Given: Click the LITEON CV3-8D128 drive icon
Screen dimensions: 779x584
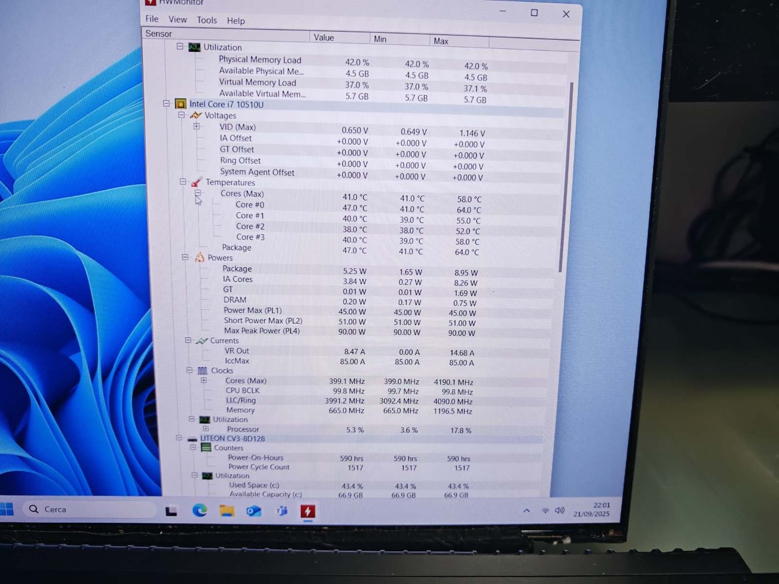Looking at the screenshot, I should 192,438.
